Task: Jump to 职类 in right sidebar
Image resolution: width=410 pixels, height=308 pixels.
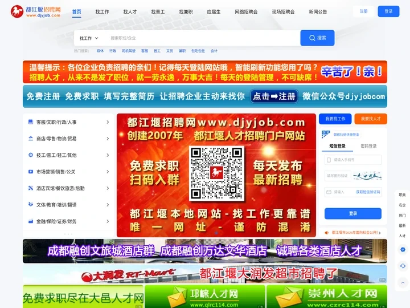Action: pyautogui.click(x=402, y=195)
